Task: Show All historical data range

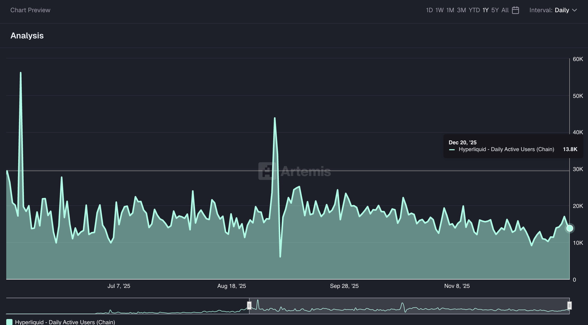Action: tap(505, 10)
